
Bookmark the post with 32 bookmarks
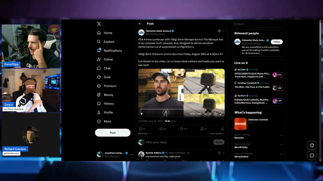pyautogui.click(x=203, y=129)
